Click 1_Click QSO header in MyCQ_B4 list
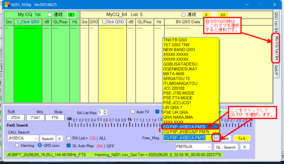The height and width of the screenshot is (164, 284). [112, 22]
